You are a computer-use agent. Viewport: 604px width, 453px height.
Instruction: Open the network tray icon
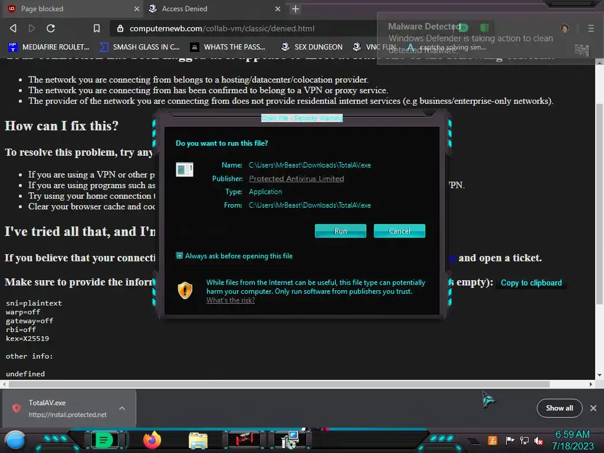click(x=524, y=440)
